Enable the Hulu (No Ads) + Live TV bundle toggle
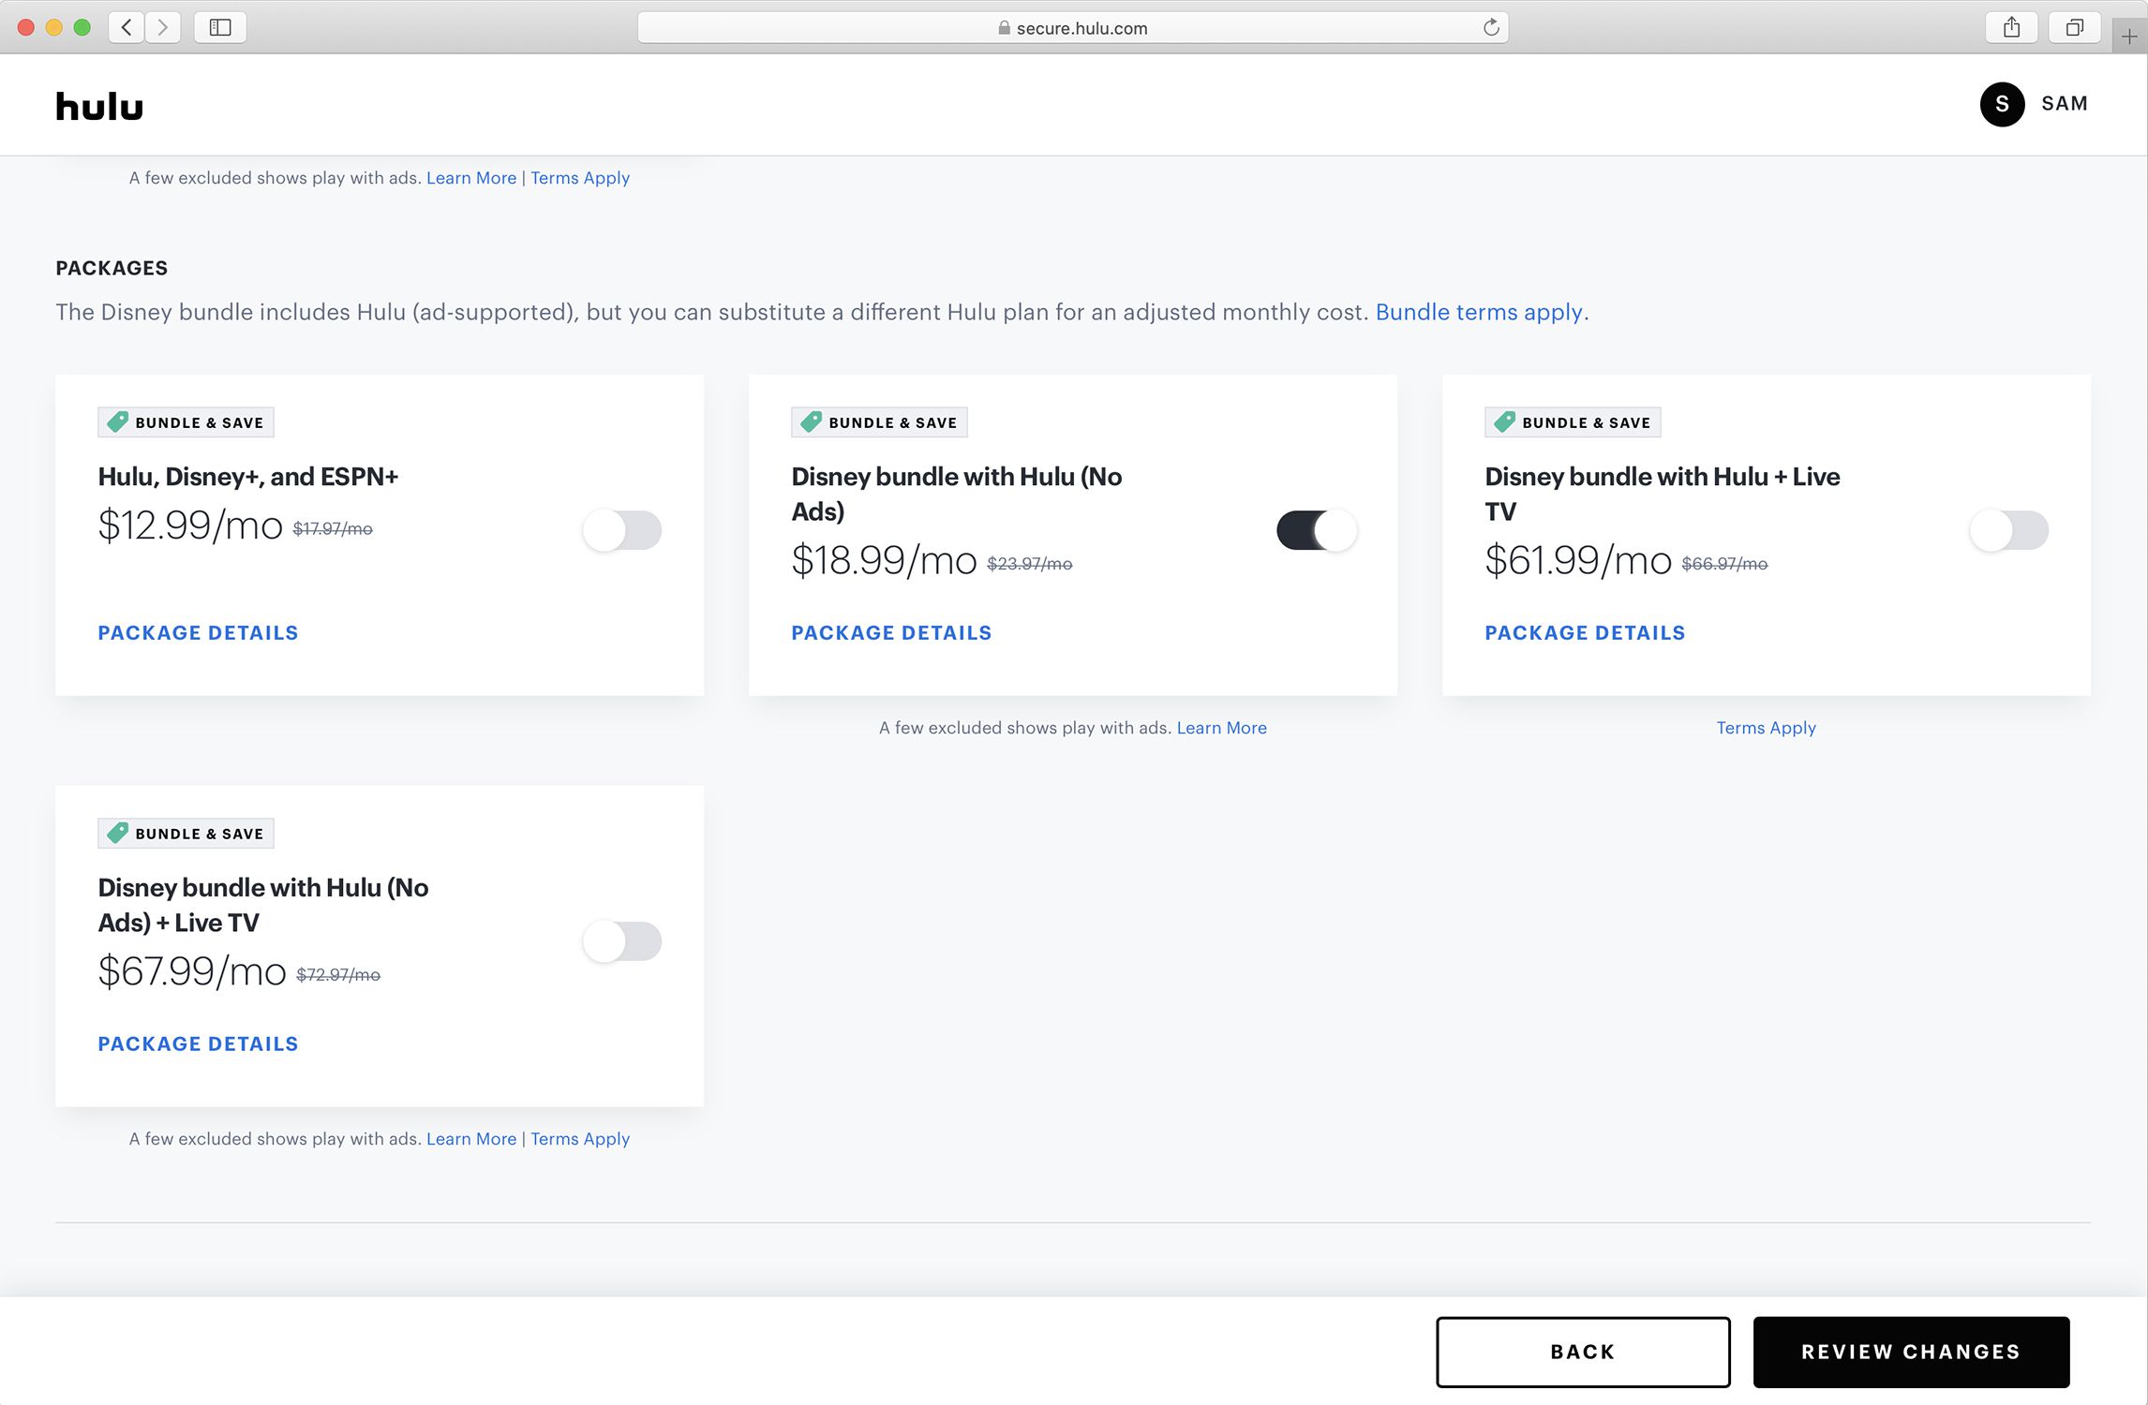 point(622,941)
